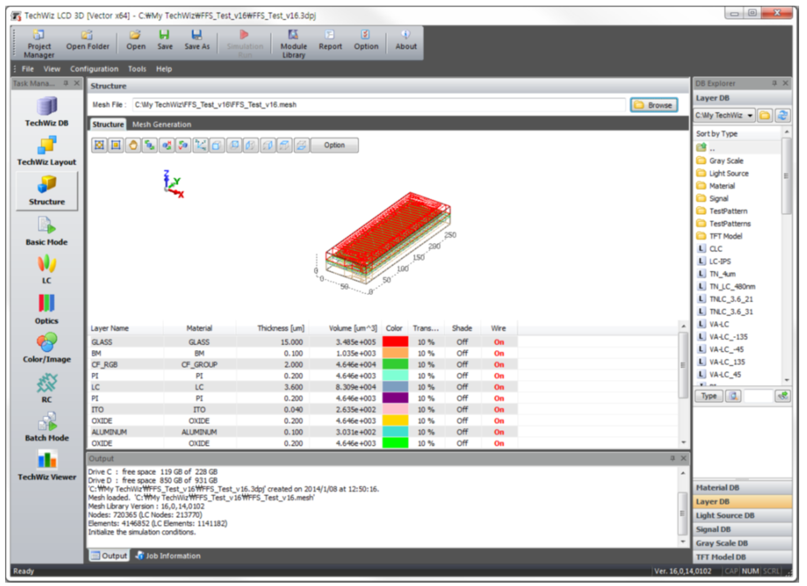Screen dimensions: 807x586
Task: Open TechWiz Layout in the sidebar
Action: pos(47,151)
